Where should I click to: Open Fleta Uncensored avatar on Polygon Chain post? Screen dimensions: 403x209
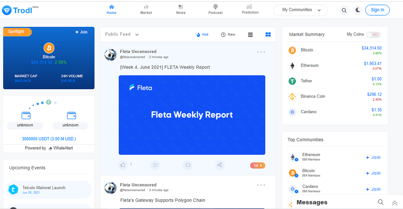click(111, 188)
